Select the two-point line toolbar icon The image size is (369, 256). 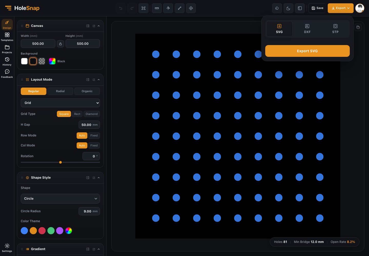point(180,8)
